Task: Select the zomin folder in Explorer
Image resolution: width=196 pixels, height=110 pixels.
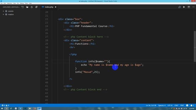Action: tap(11, 11)
